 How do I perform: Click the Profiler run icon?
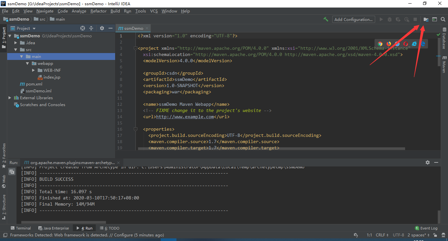click(x=407, y=19)
